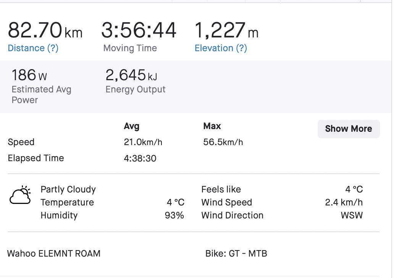The image size is (394, 278).
Task: Click the 186 W estimated power value
Action: click(x=29, y=75)
